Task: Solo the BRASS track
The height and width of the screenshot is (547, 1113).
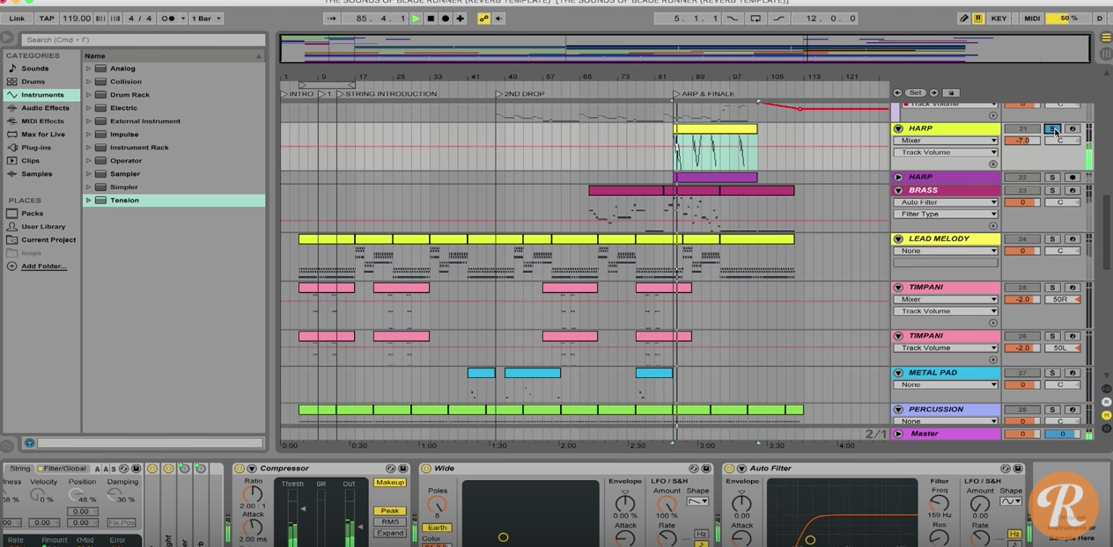Action: point(1052,190)
